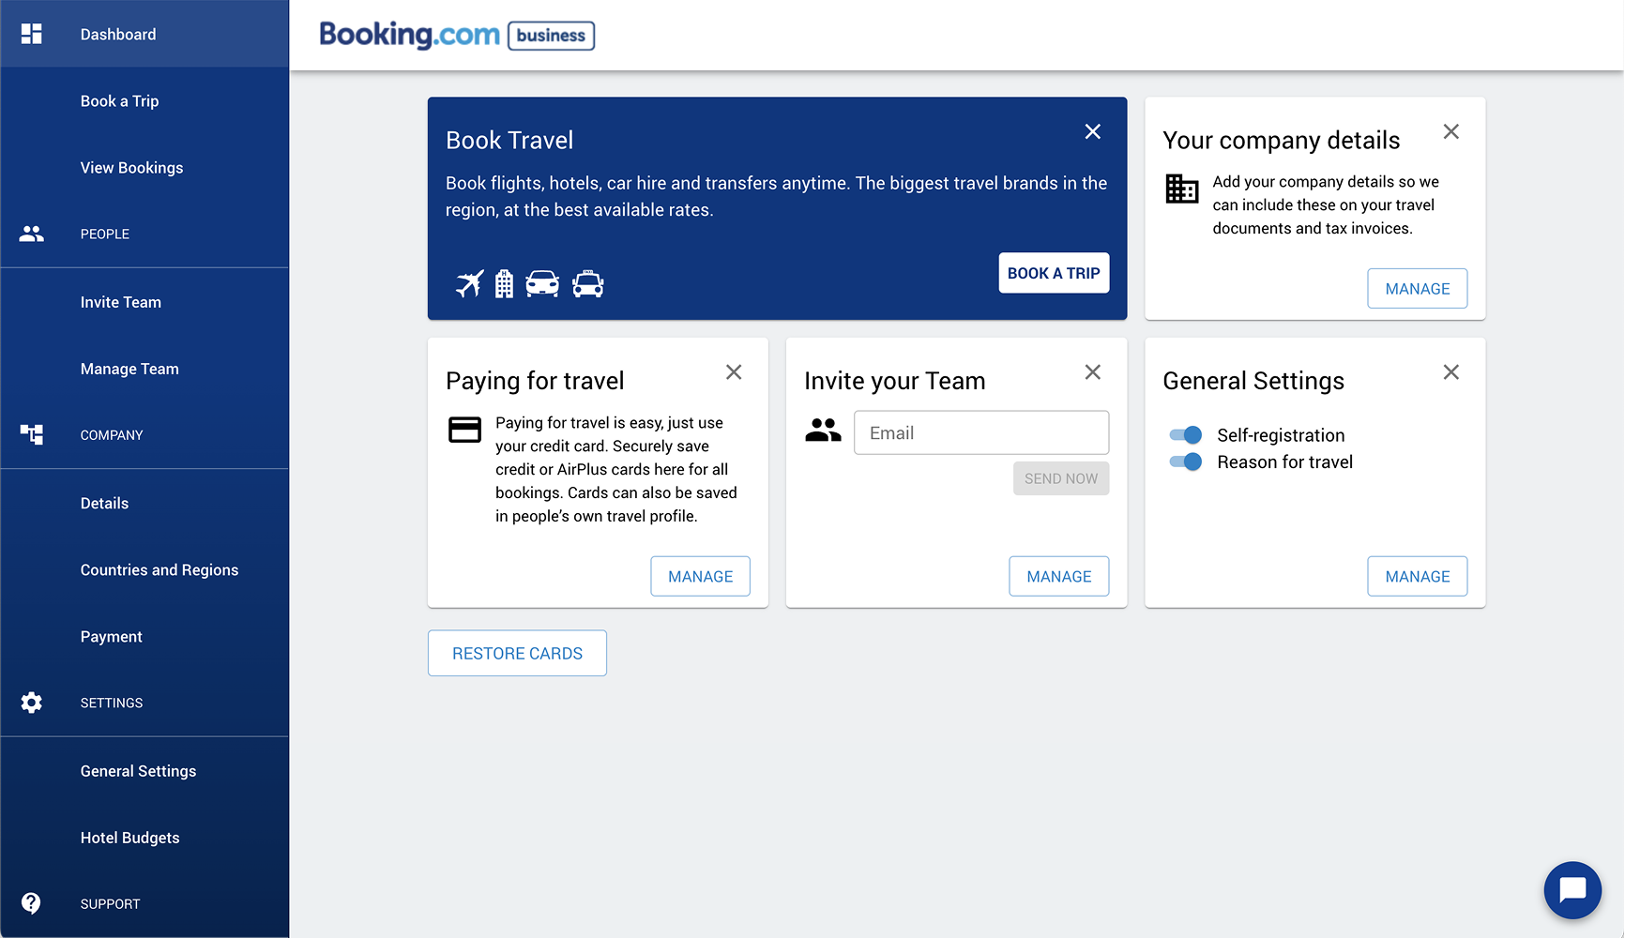
Task: Close the General Settings card
Action: point(1450,372)
